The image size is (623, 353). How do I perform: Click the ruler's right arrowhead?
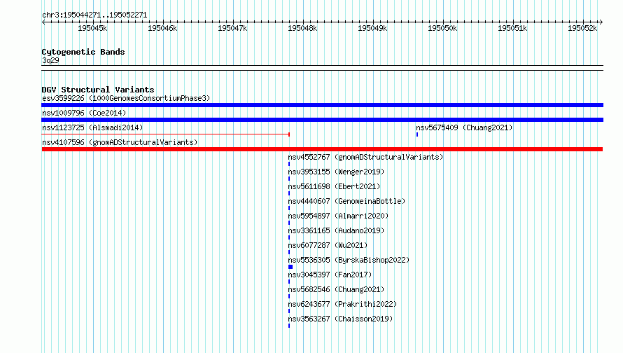(601, 22)
